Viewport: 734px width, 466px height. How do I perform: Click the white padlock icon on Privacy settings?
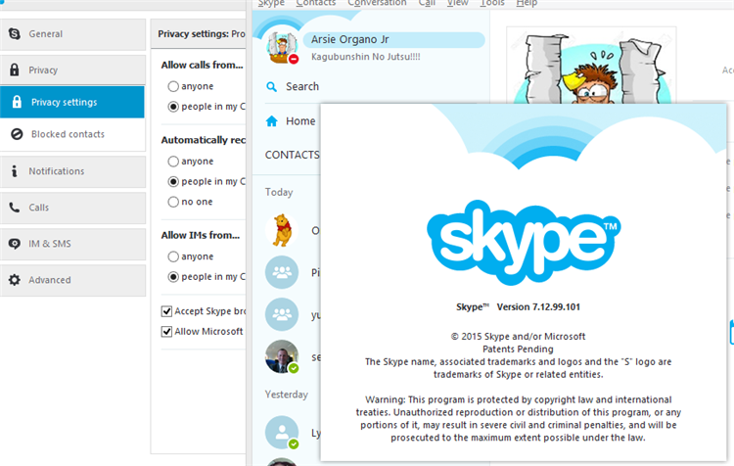(17, 102)
